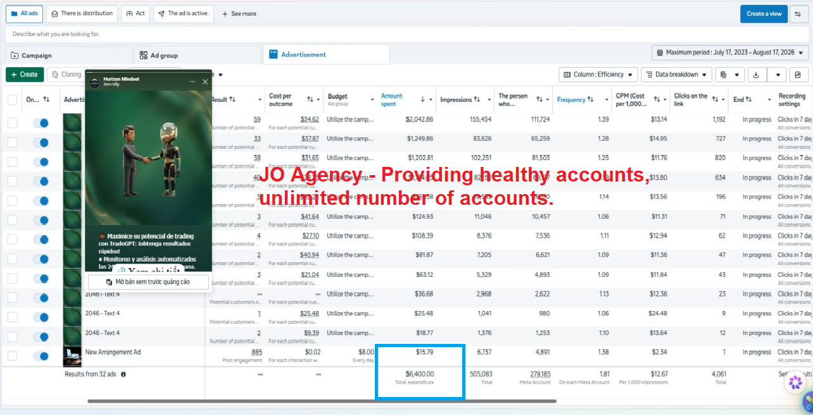Check the box for New Arrangement Ad
Screen dimensions: 813x416
[x=13, y=356]
